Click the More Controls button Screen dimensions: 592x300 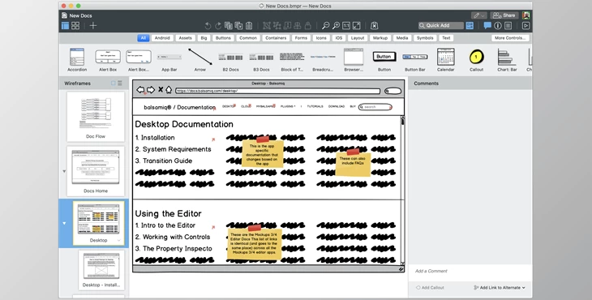coord(510,38)
